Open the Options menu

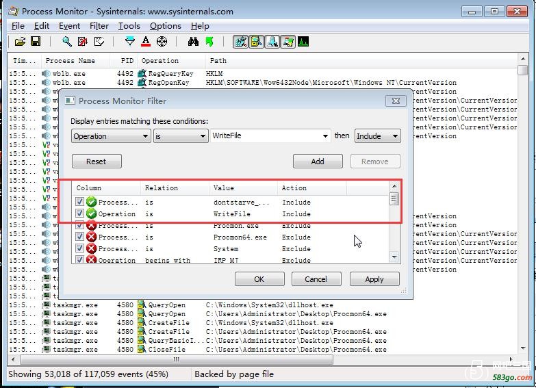click(x=166, y=26)
